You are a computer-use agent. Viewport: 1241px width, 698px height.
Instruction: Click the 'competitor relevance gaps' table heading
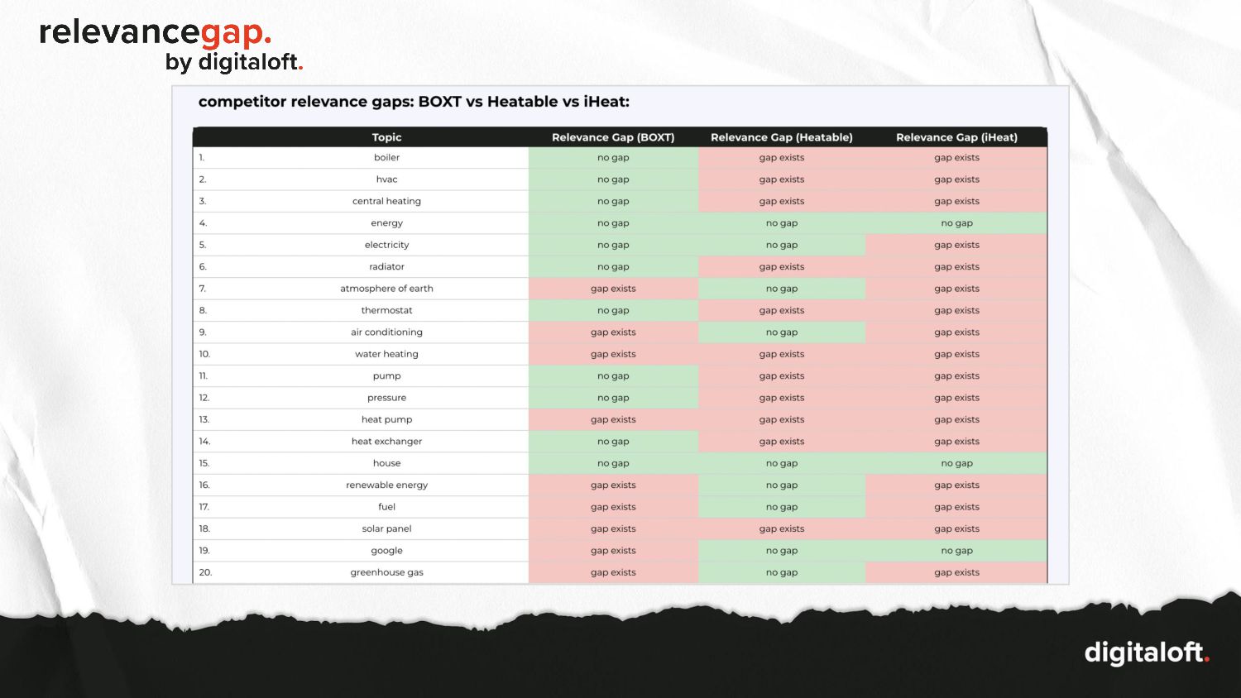(414, 102)
